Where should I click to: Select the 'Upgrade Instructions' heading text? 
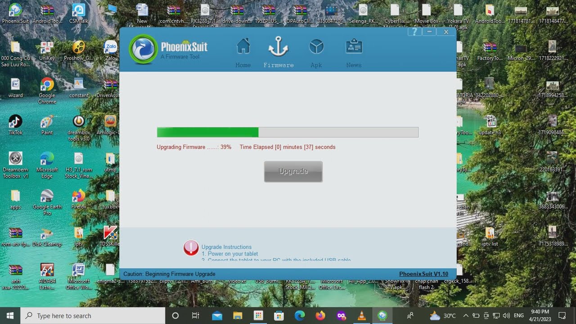(x=226, y=247)
